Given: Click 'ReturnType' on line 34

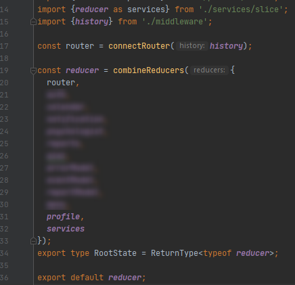Looking at the screenshot, I should [x=175, y=253].
